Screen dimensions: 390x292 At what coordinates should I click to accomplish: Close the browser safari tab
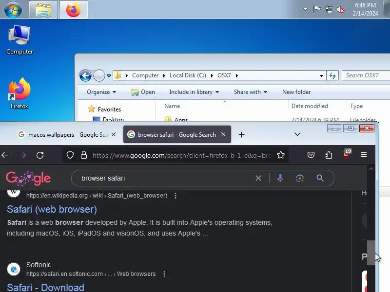[x=223, y=134]
